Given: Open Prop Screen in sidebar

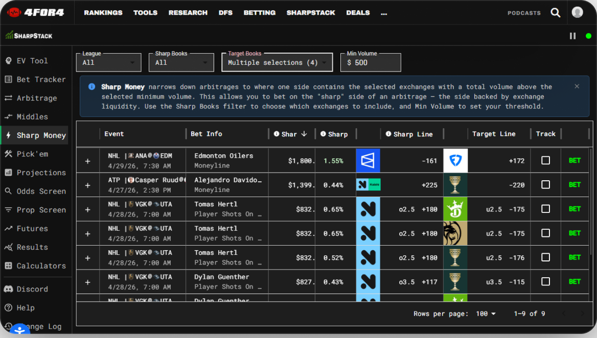Looking at the screenshot, I should pyautogui.click(x=36, y=210).
